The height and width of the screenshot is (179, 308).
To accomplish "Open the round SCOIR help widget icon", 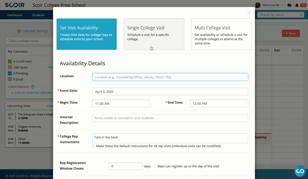I will tap(300, 171).
